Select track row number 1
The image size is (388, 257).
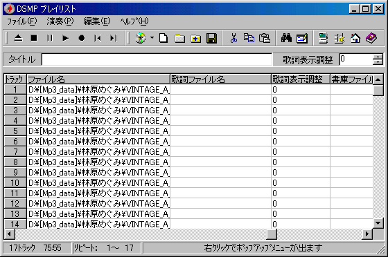click(x=15, y=90)
